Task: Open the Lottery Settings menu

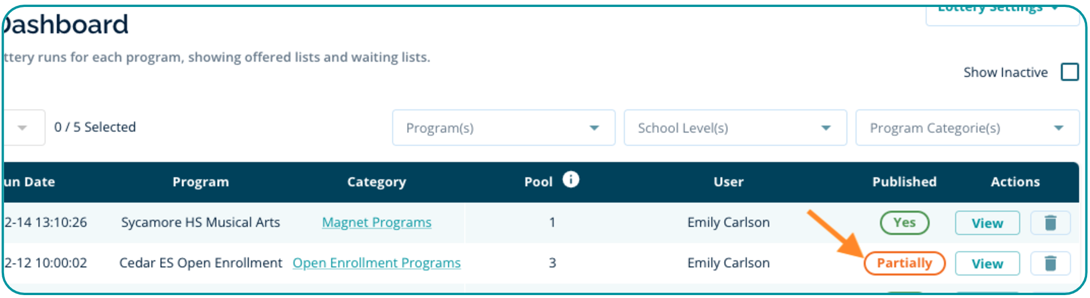Action: (1001, 10)
